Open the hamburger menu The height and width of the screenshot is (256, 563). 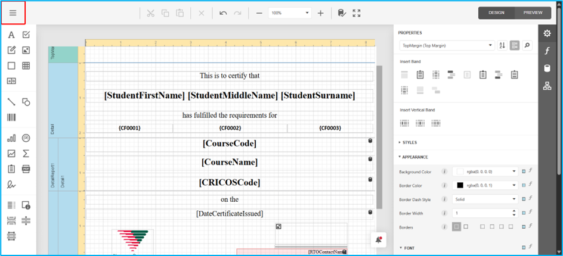(x=13, y=13)
